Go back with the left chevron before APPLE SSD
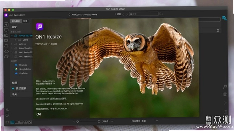The image size is (234, 131). tap(69, 15)
